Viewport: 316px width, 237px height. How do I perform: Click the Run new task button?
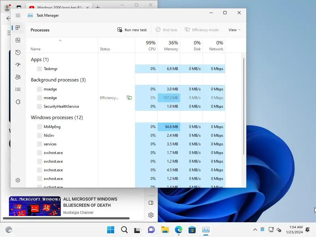[x=132, y=30]
